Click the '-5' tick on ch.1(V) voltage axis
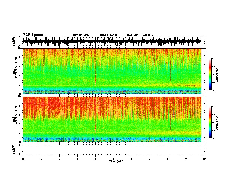The image size is (230, 178). (x=19, y=46)
